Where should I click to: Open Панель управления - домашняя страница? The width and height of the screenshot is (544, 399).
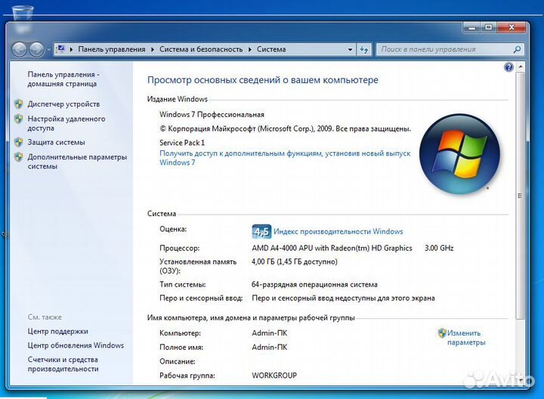click(x=63, y=79)
